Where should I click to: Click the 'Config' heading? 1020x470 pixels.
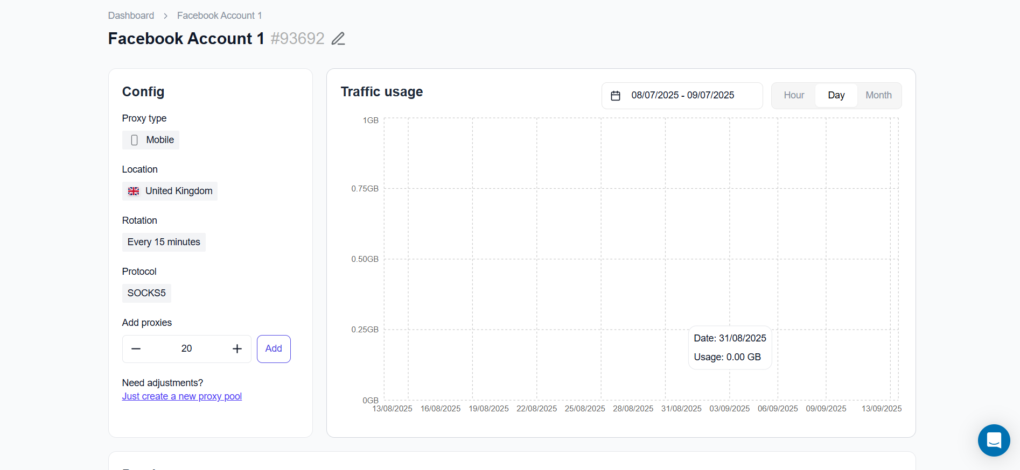pyautogui.click(x=143, y=92)
